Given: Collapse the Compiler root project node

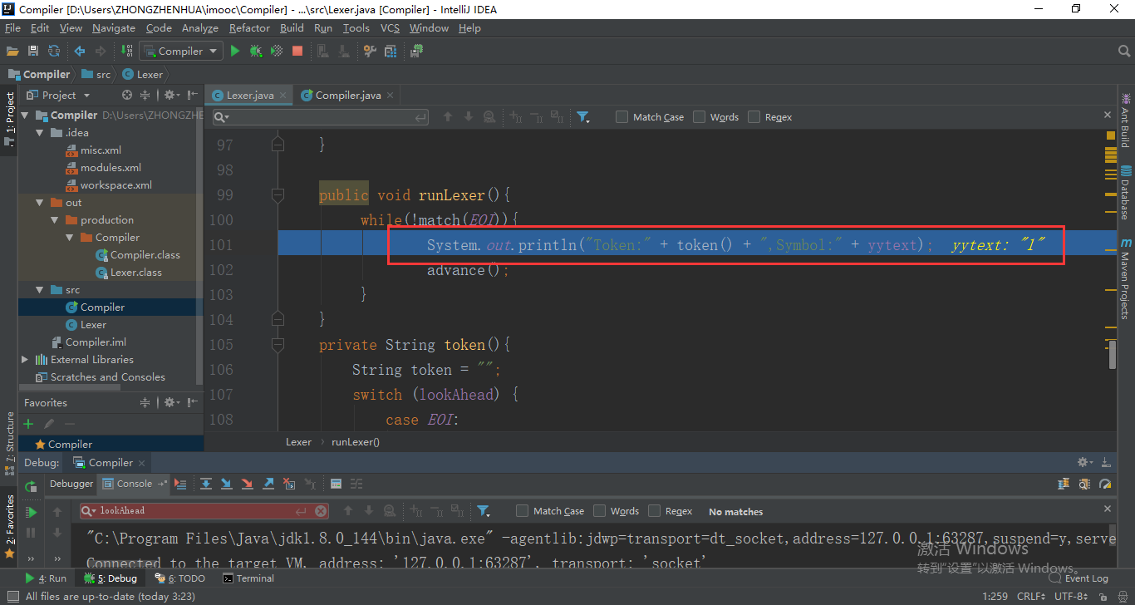Looking at the screenshot, I should pyautogui.click(x=25, y=116).
